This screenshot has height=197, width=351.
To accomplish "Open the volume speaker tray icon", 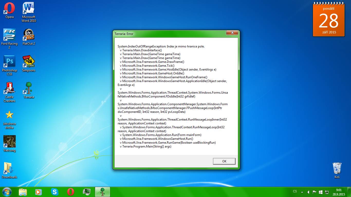I will click(308, 192).
